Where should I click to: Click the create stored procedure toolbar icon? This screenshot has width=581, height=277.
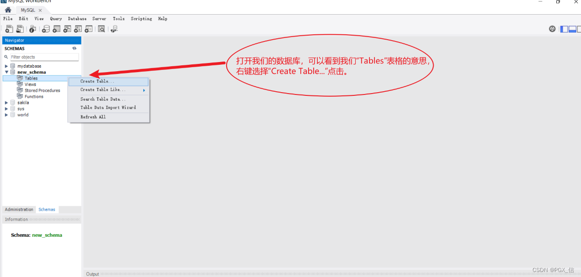coord(78,29)
